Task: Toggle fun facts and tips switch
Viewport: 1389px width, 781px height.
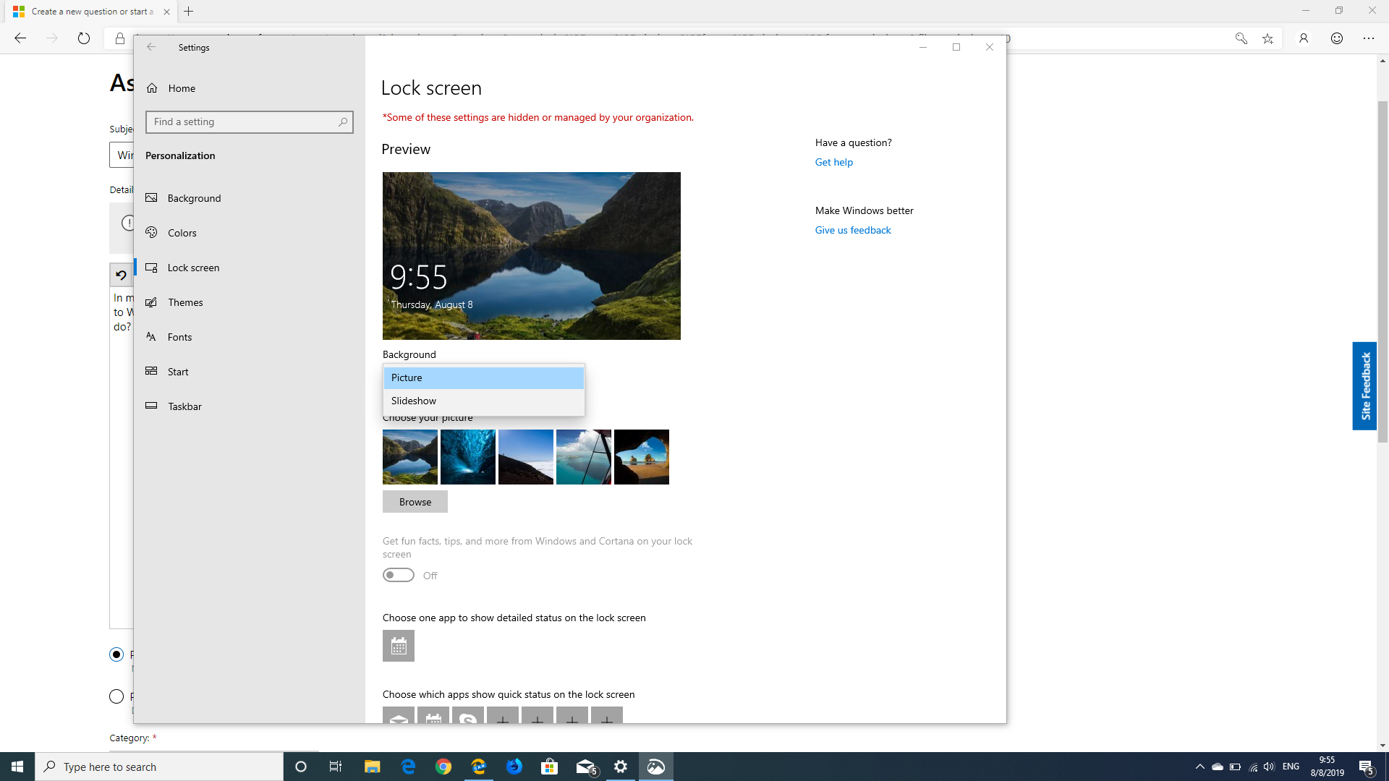Action: (399, 575)
